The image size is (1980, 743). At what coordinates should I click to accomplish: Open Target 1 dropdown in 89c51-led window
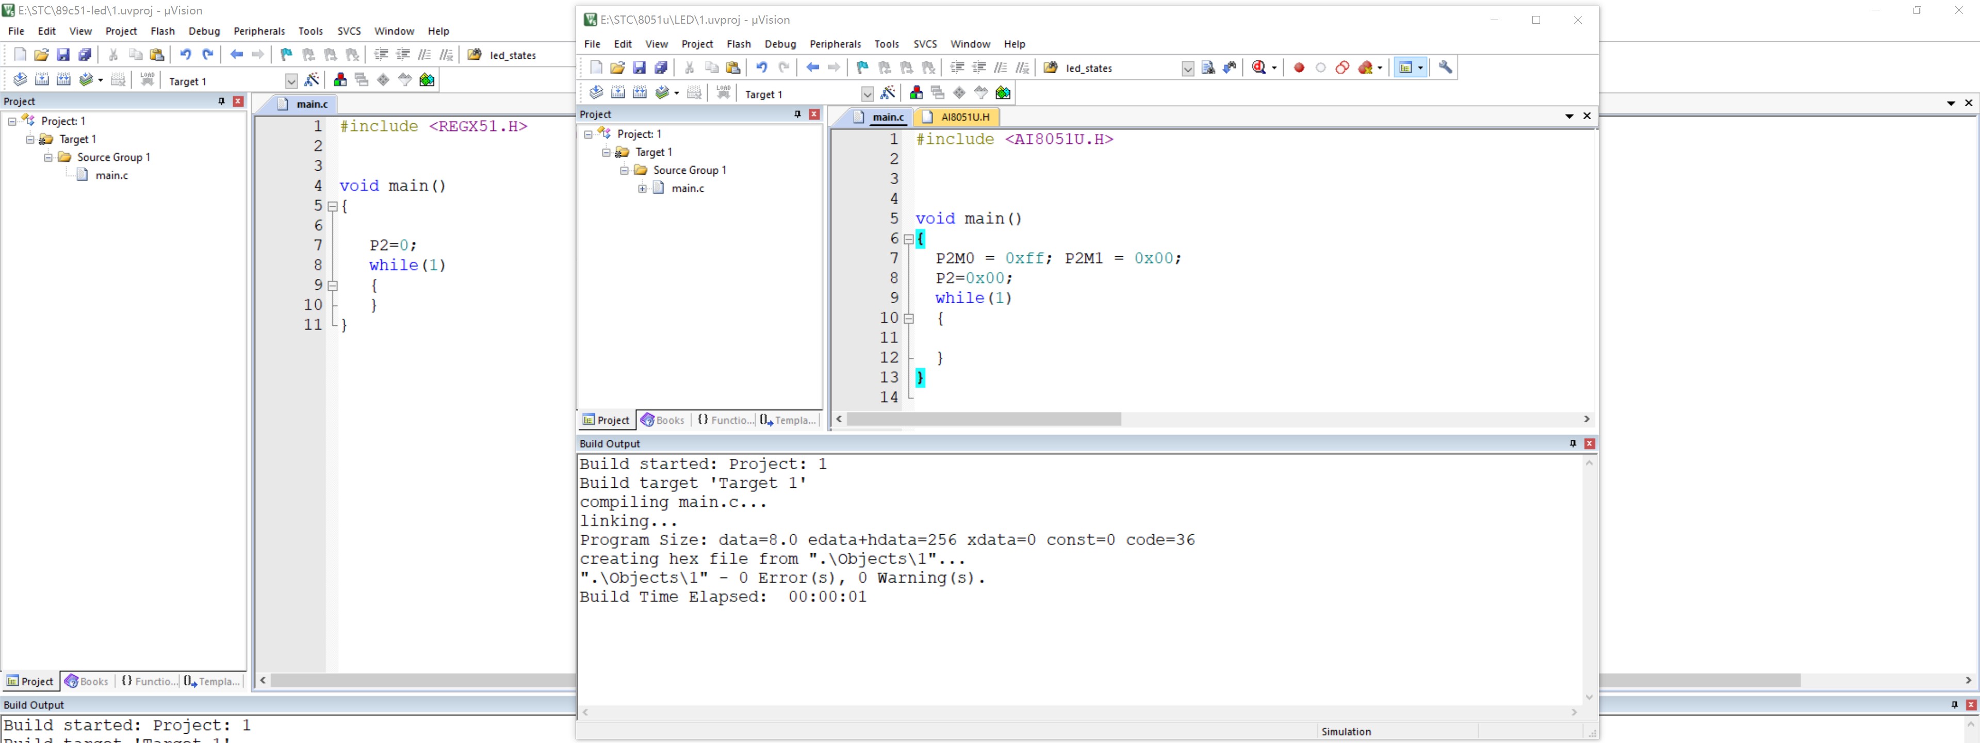[x=291, y=80]
